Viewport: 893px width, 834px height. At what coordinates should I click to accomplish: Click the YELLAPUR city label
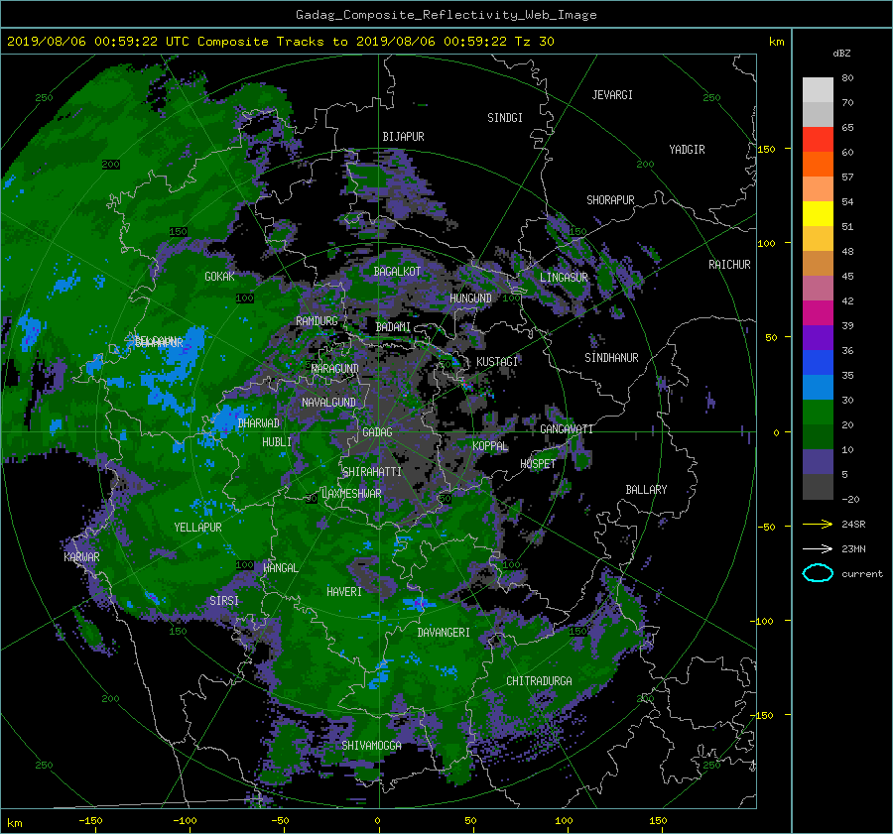point(197,528)
